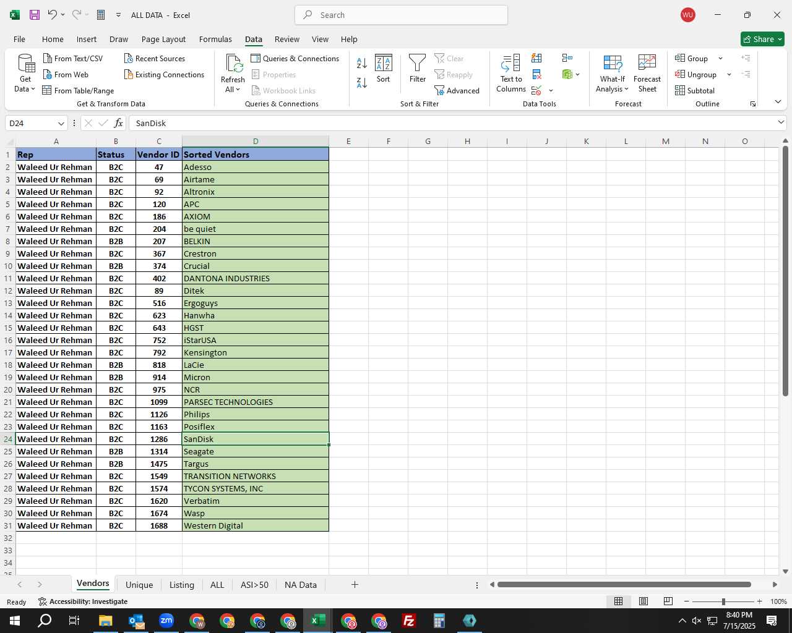
Task: Click the zoom slider handle
Action: (723, 601)
